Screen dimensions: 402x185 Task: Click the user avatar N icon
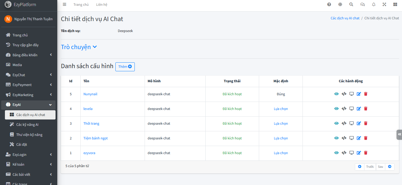click(x=8, y=19)
